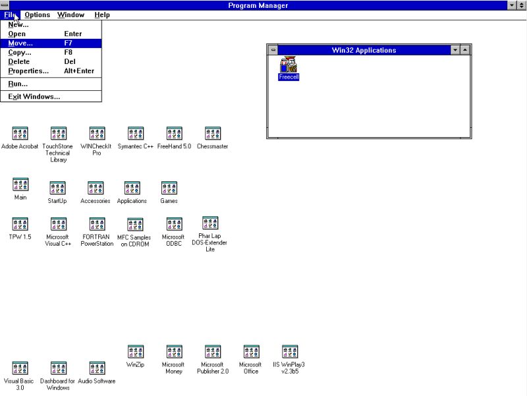This screenshot has height=396, width=527.
Task: Choose New... from File menu
Action: point(51,24)
